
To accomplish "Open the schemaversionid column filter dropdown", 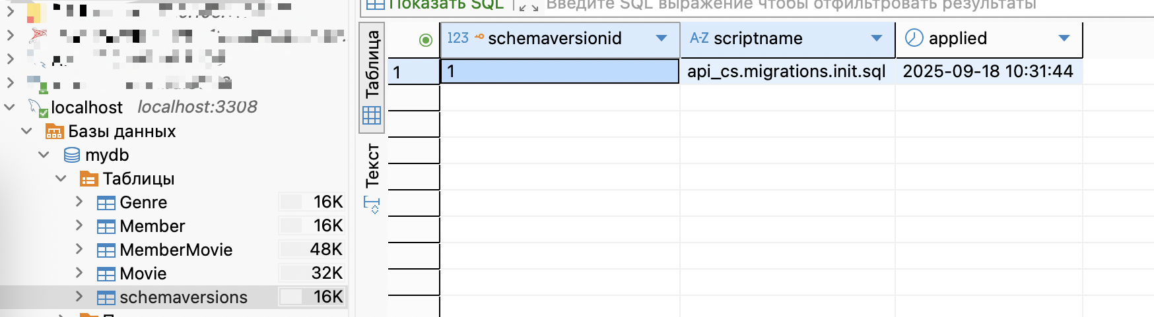I will [x=661, y=38].
